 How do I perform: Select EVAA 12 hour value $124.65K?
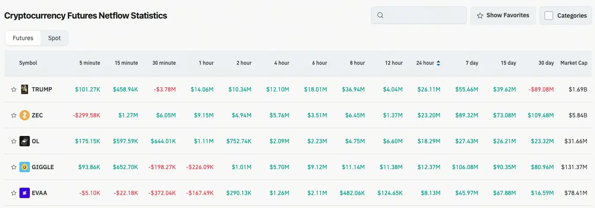(x=390, y=193)
